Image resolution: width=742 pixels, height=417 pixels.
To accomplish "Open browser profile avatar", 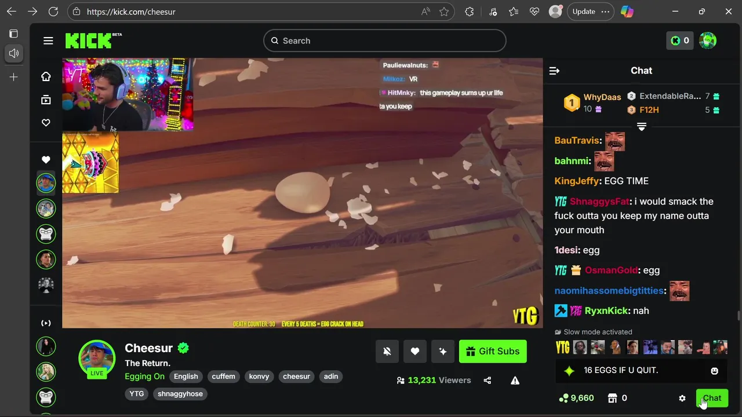I will point(555,12).
